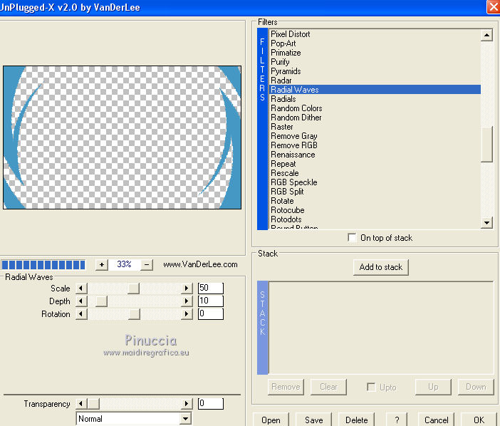The width and height of the screenshot is (500, 426).
Task: Click the Cancel button
Action: pos(436,420)
